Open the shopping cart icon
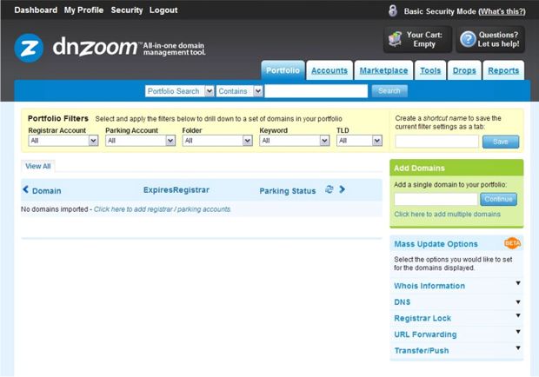Screen dimensions: 539x377 click(395, 39)
